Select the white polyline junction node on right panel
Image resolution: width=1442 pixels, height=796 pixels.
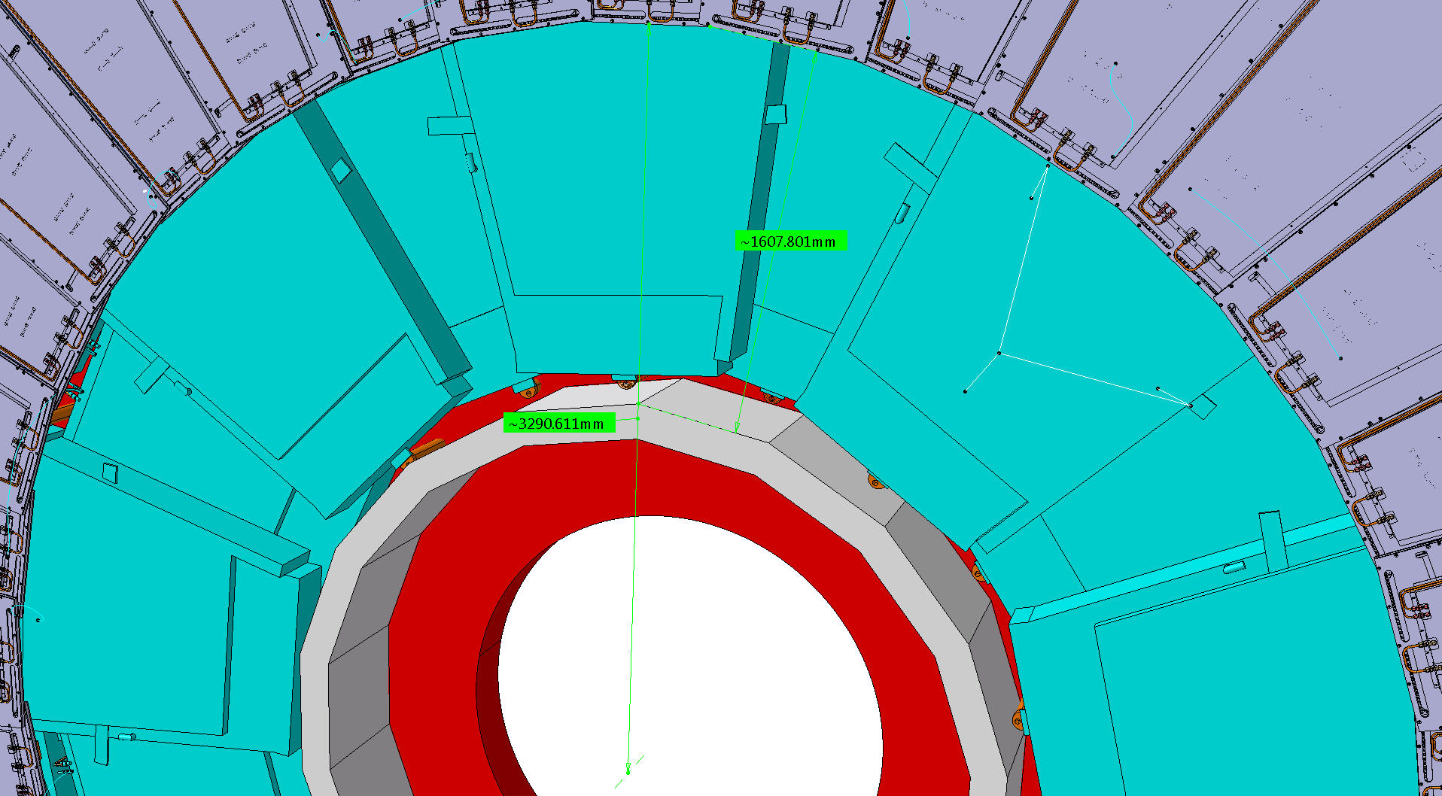tap(999, 353)
